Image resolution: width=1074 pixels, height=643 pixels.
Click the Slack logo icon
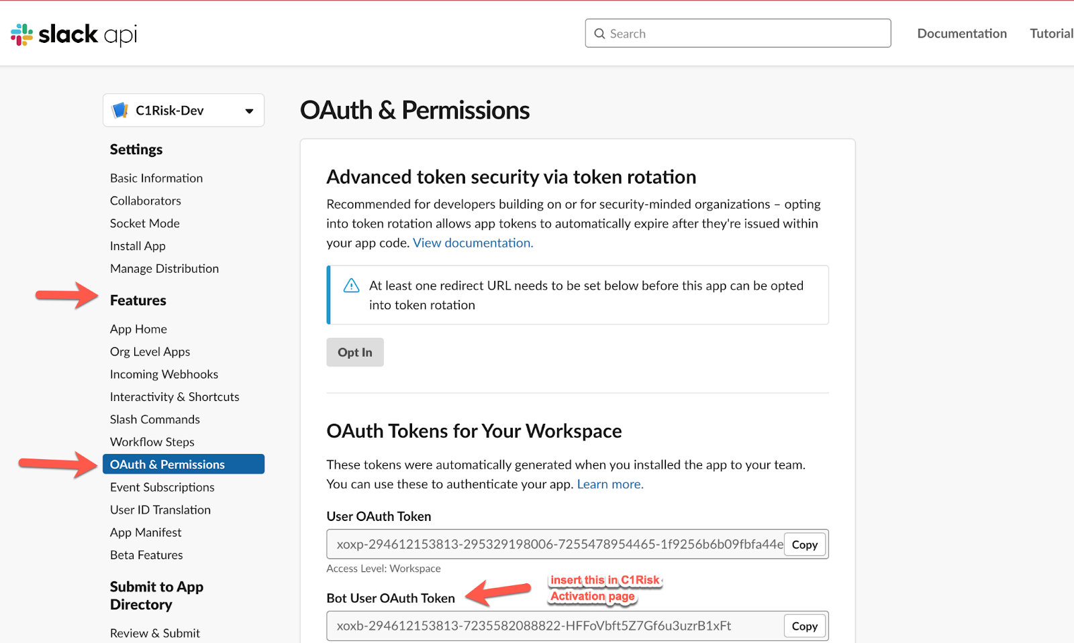[x=21, y=35]
